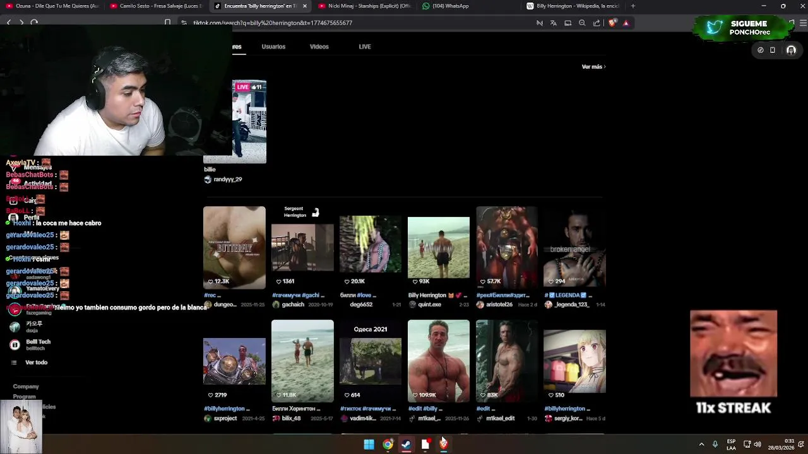The image size is (808, 454).
Task: Open the browser hamburger menu
Action: (802, 23)
